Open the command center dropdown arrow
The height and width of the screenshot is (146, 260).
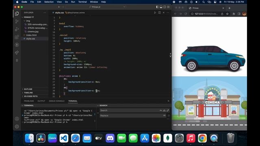click(x=124, y=7)
